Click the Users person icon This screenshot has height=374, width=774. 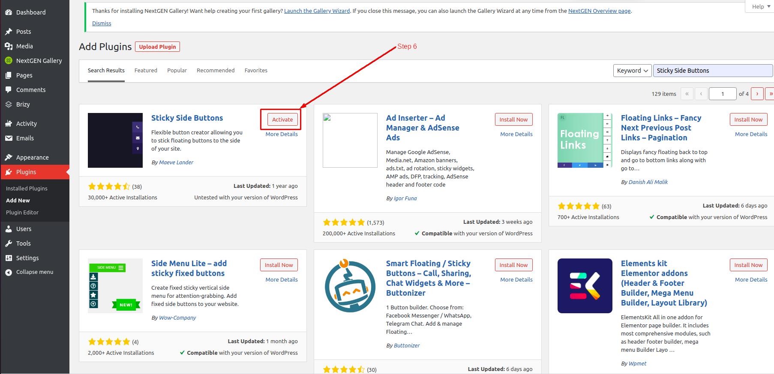point(9,229)
